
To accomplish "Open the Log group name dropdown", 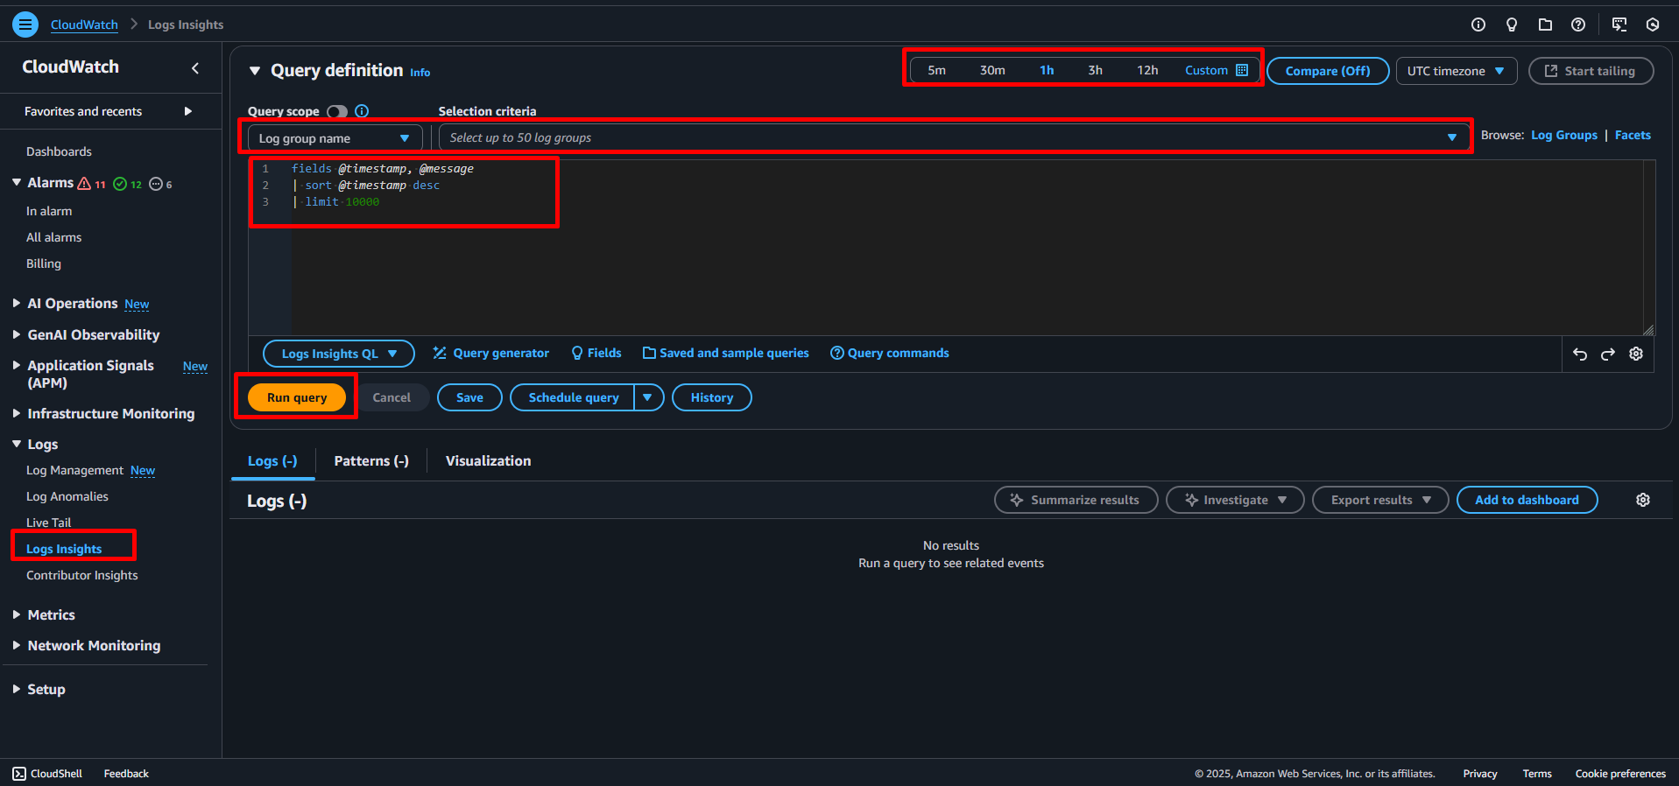I will coord(334,138).
